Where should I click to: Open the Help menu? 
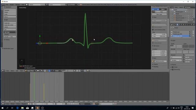pos(23,5)
